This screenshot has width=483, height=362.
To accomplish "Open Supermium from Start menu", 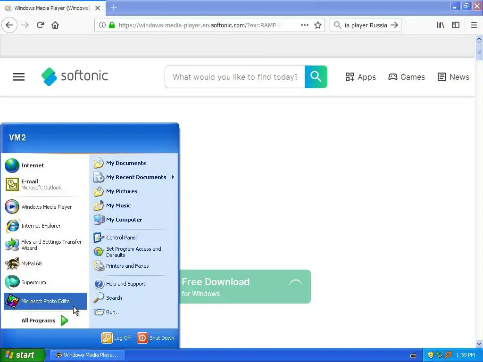I will [x=45, y=282].
